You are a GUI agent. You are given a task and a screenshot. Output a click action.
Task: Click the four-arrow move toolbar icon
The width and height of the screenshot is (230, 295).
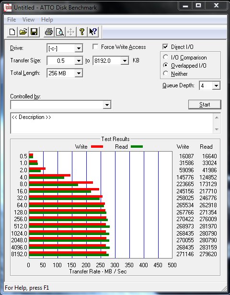(70, 32)
